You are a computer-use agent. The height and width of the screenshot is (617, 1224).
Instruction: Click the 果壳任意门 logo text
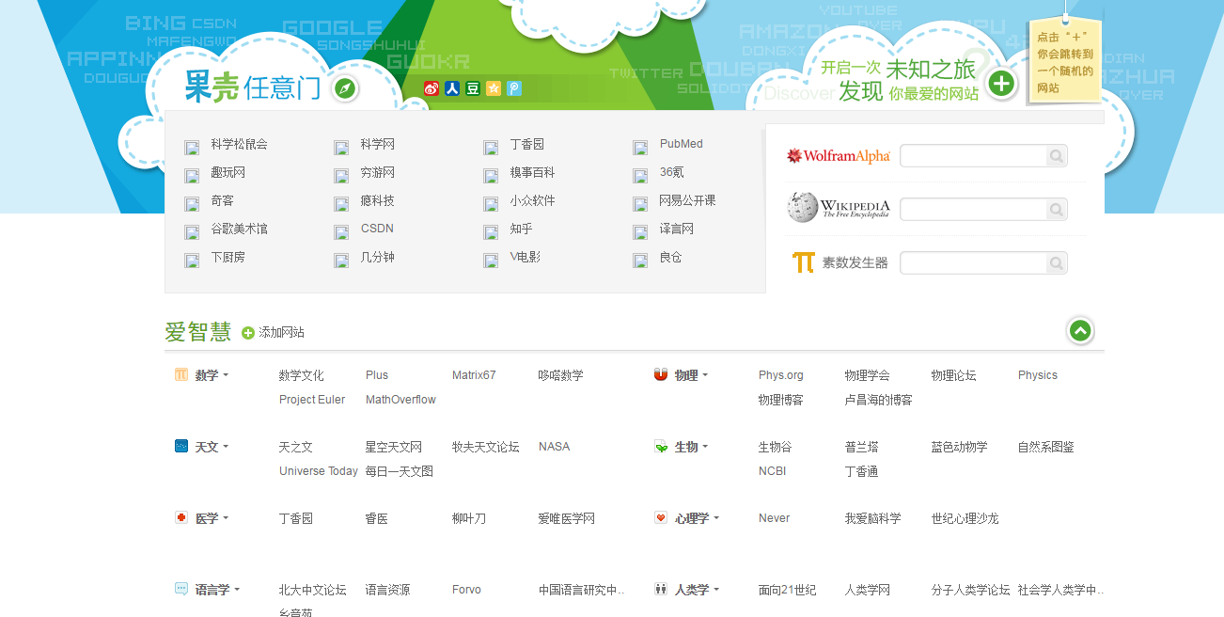(x=252, y=87)
